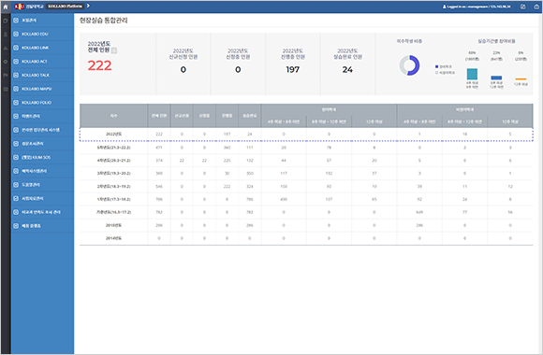This screenshot has height=355, width=543.
Task: Click the red 222 total count
Action: (x=100, y=65)
